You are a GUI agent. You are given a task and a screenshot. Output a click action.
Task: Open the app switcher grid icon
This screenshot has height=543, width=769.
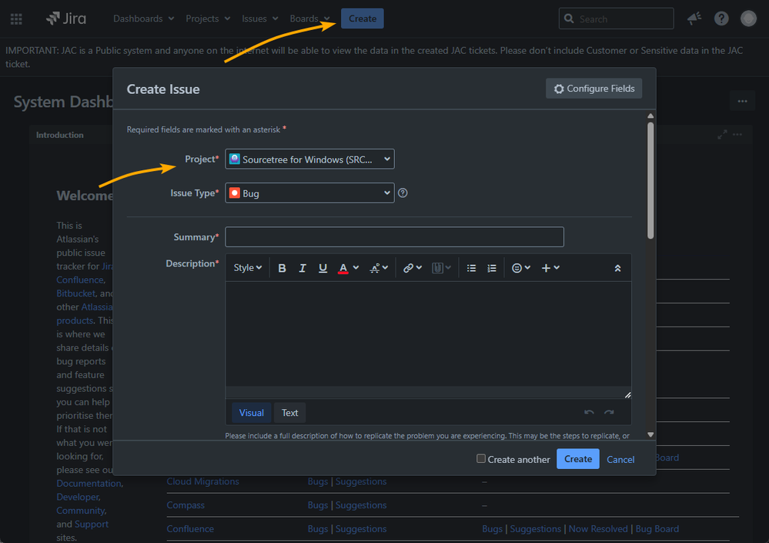coord(16,18)
